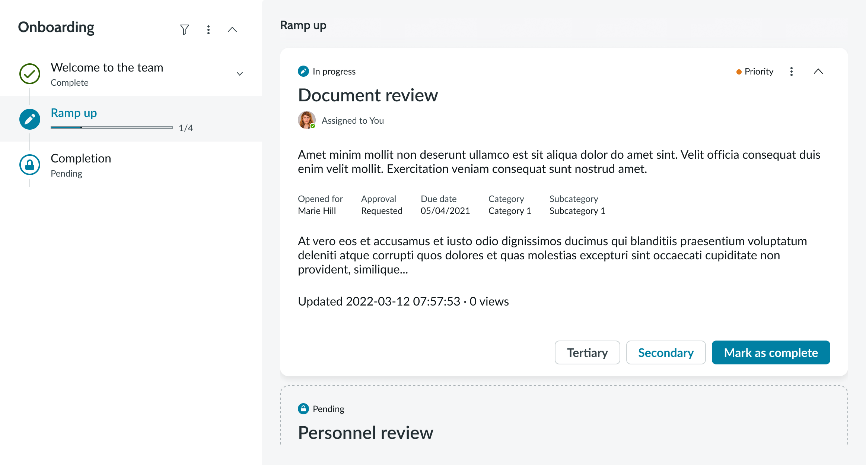This screenshot has width=866, height=465.
Task: Click the In progress status icon
Action: click(x=303, y=71)
